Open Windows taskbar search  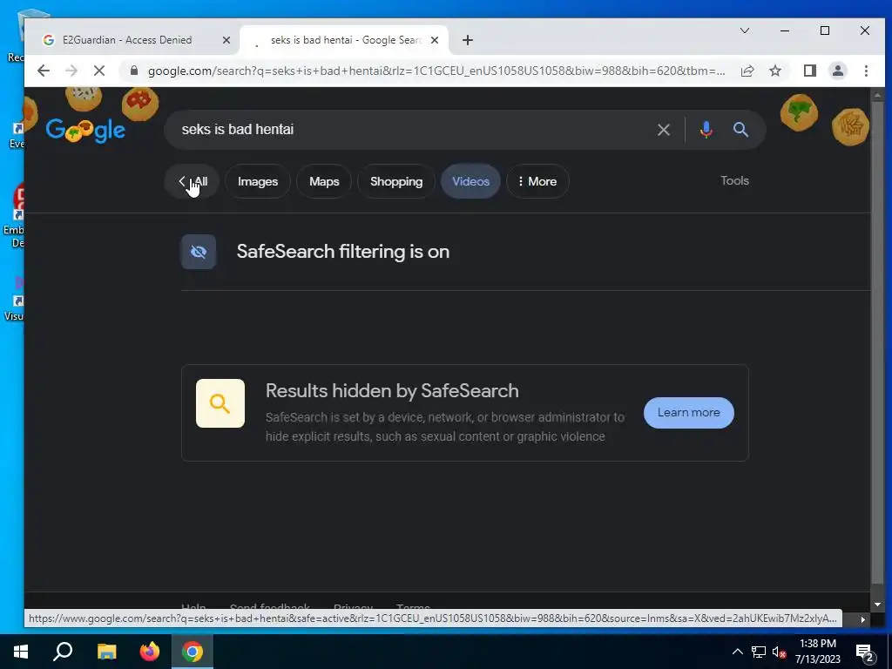[x=63, y=652]
